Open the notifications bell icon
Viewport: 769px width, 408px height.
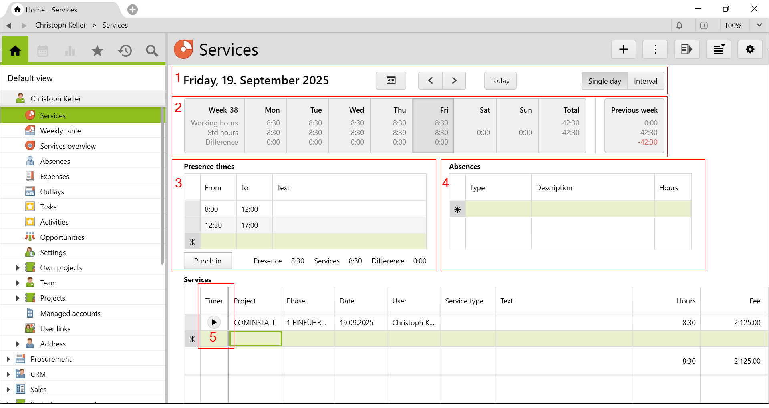point(679,26)
